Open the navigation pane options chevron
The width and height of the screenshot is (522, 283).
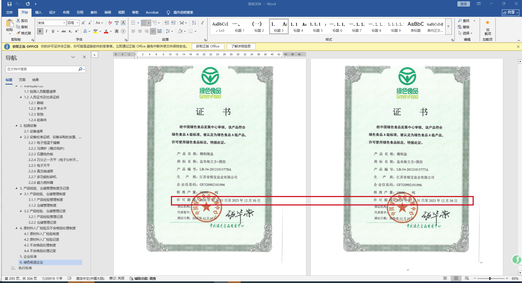73,57
